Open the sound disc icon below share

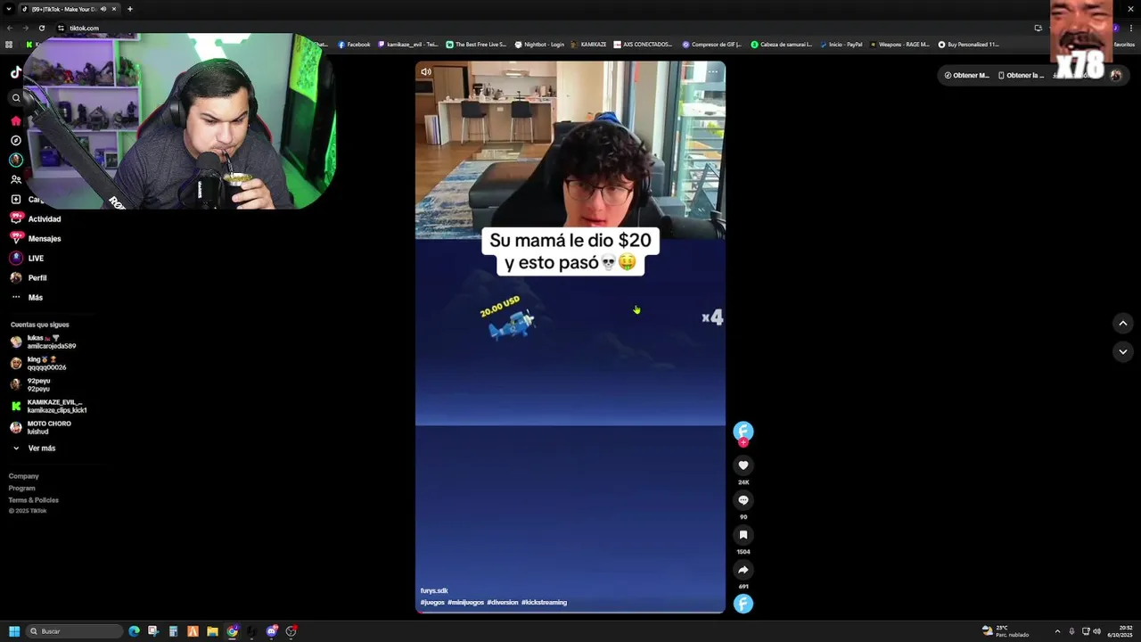tap(743, 604)
